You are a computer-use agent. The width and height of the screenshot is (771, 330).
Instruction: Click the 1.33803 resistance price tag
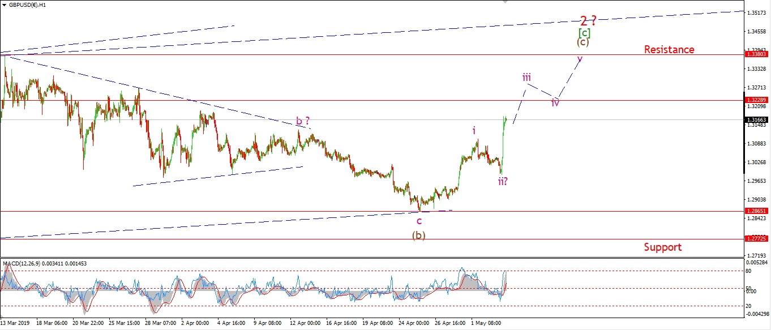coord(757,54)
